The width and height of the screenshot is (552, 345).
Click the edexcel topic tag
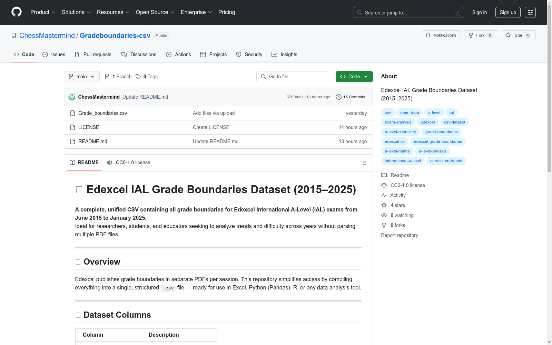[x=427, y=122]
